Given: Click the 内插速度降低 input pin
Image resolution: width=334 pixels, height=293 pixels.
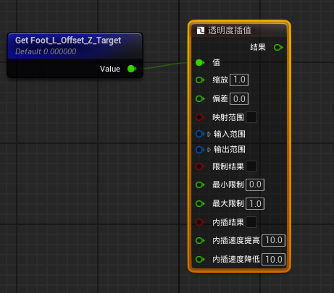Looking at the screenshot, I should [x=200, y=260].
